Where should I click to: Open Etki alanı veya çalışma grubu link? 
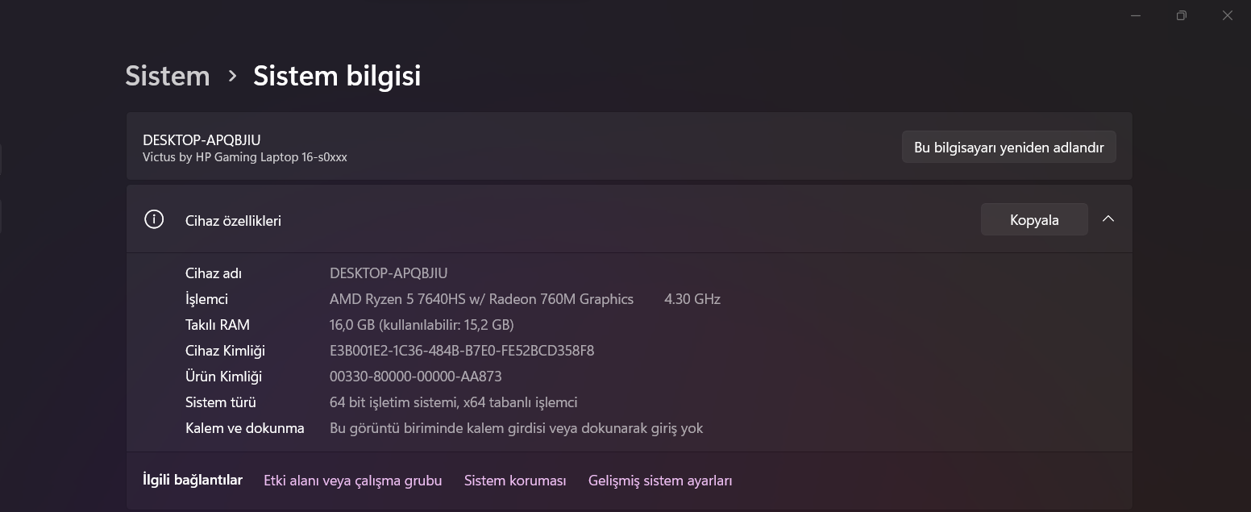[x=352, y=481]
